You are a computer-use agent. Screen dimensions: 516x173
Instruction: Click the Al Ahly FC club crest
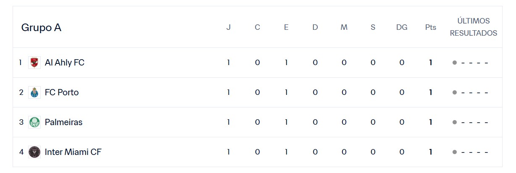pyautogui.click(x=34, y=63)
